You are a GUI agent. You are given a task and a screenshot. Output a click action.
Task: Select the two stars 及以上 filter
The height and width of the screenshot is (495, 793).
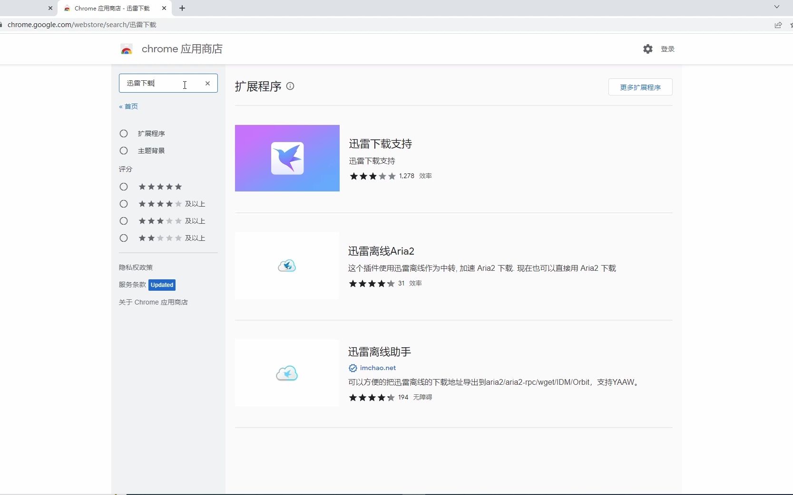[x=124, y=238]
